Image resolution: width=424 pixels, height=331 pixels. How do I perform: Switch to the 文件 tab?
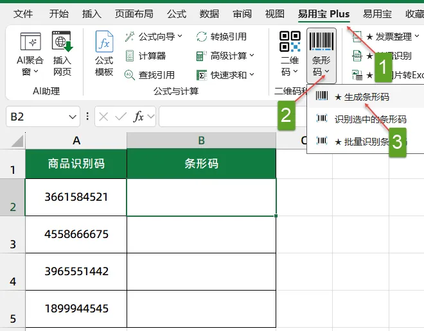tap(23, 13)
